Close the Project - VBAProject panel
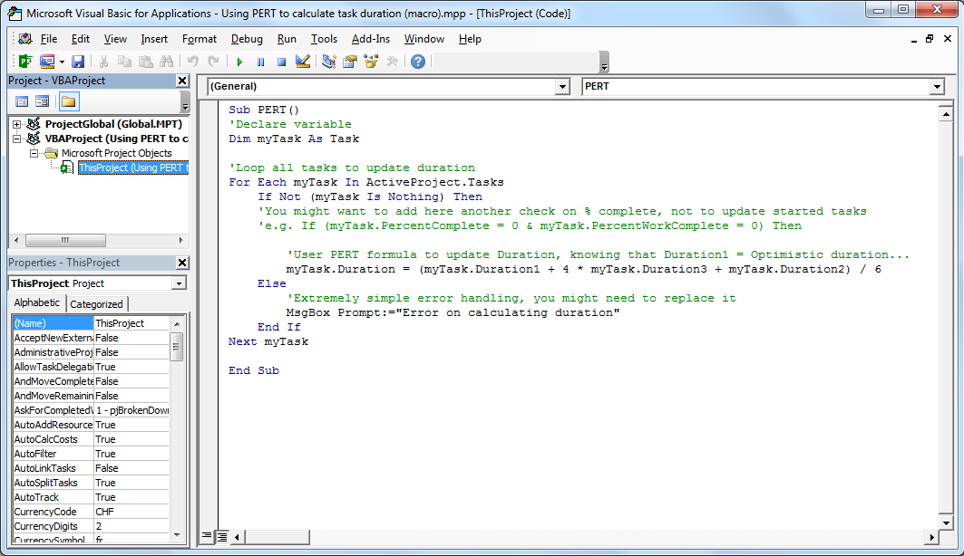 point(182,81)
